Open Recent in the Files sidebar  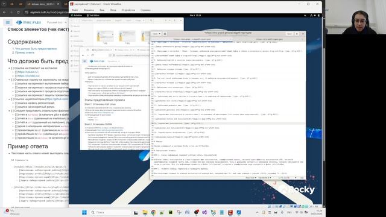pyautogui.click(x=77, y=26)
